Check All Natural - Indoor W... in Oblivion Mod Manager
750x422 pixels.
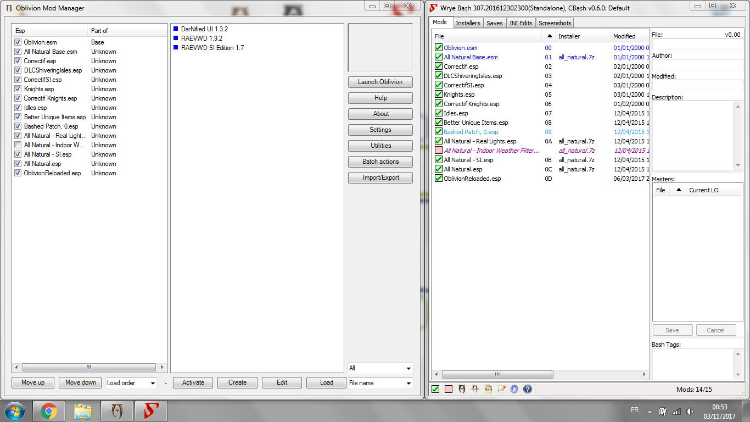coord(18,145)
